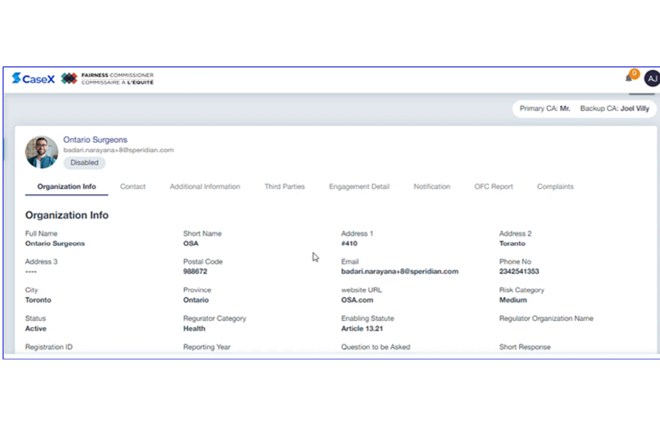This screenshot has width=660, height=440.
Task: Click the email under Ontario Surgeons header
Action: [119, 150]
